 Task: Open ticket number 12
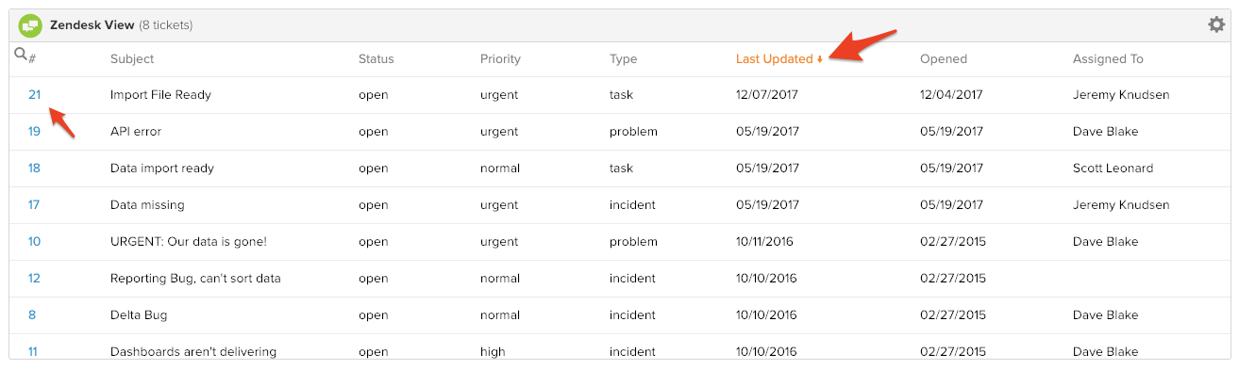pos(34,278)
